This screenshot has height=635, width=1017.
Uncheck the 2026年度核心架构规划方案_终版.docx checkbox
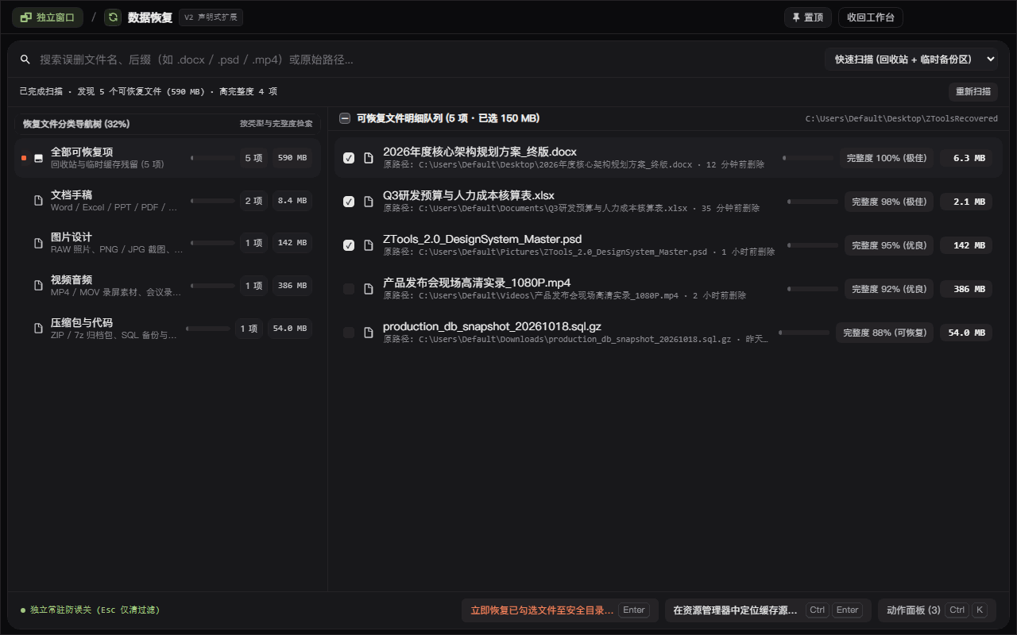click(x=349, y=158)
